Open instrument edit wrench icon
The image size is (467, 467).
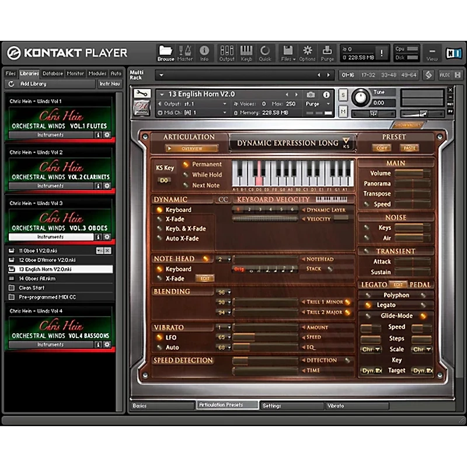142,93
